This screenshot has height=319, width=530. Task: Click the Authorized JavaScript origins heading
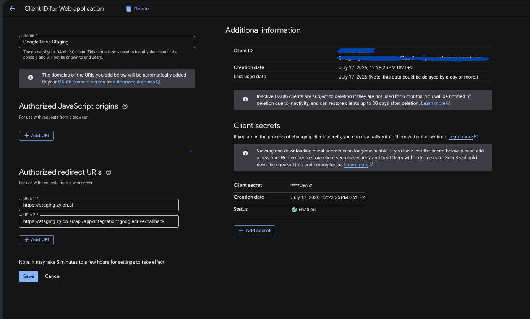pos(69,106)
